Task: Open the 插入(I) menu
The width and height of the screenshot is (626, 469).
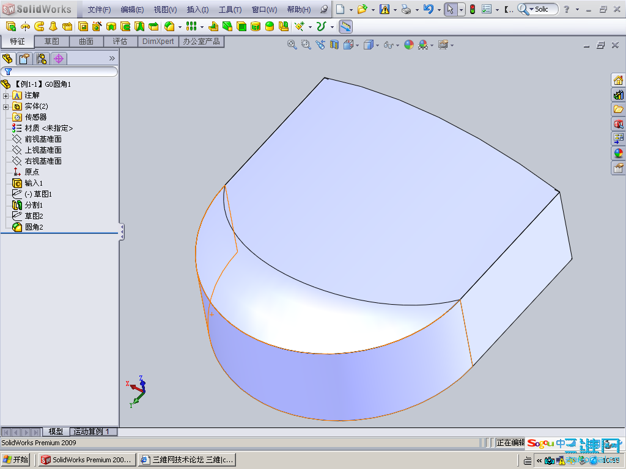Action: click(197, 10)
